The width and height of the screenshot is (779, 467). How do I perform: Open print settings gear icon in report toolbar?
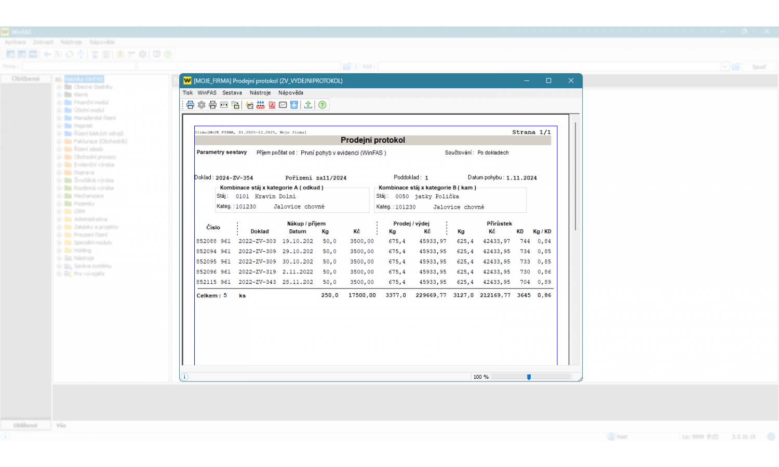pos(202,105)
